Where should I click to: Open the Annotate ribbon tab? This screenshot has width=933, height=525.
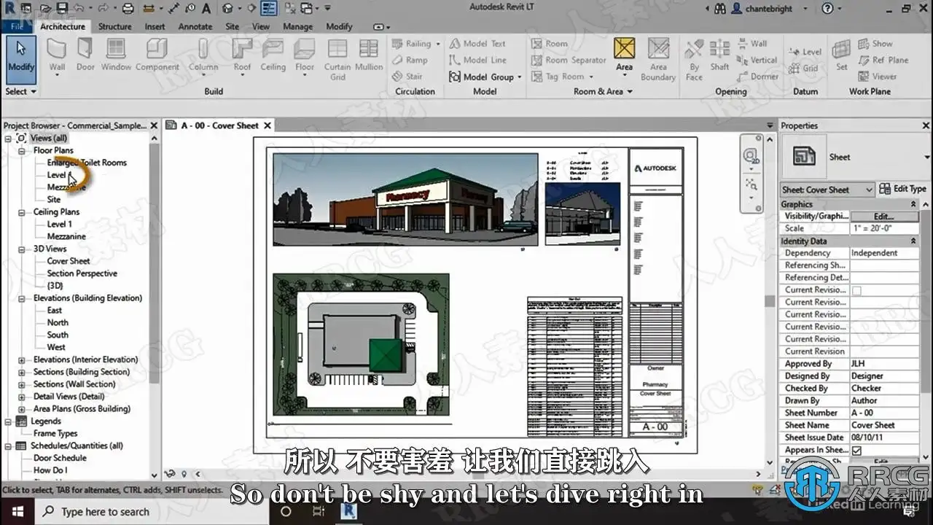tap(195, 26)
